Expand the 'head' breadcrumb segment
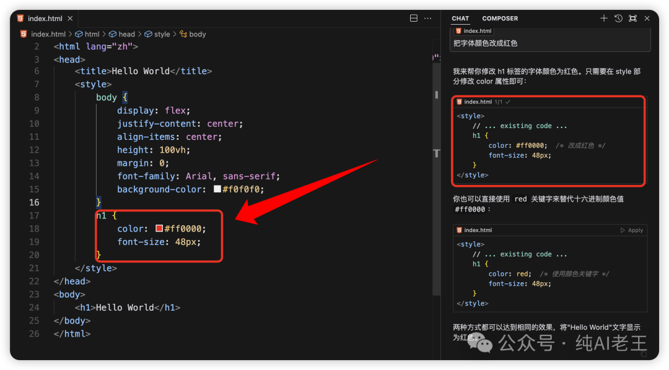Screen dimensions: 669x370 click(x=126, y=34)
